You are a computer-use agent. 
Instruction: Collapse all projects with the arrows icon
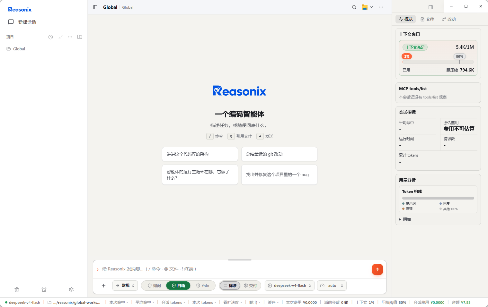(60, 37)
